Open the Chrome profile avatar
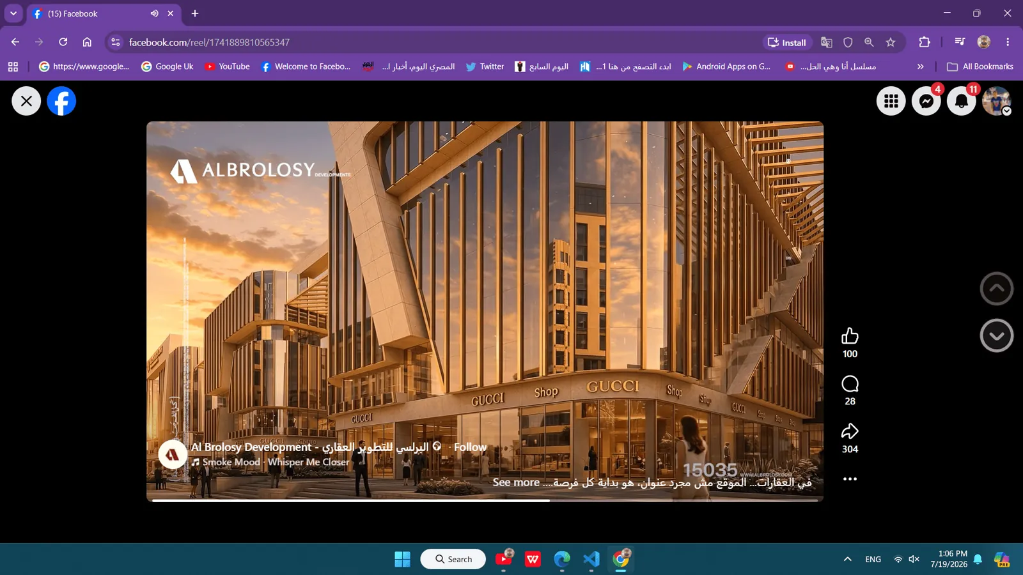The height and width of the screenshot is (575, 1023). (984, 42)
